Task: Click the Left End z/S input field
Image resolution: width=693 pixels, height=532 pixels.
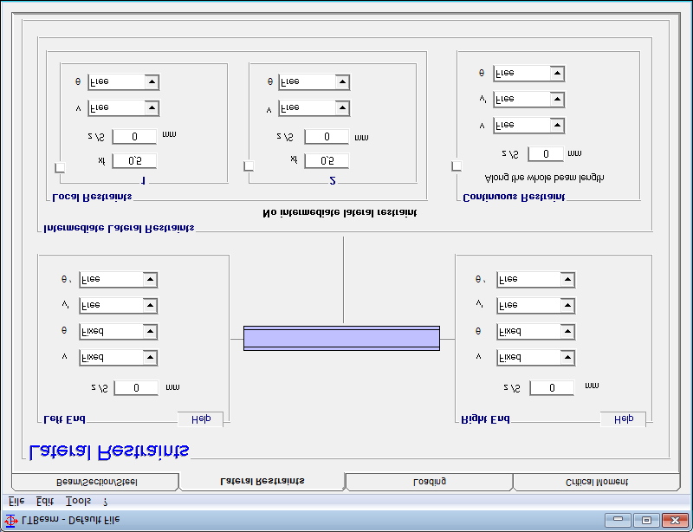Action: click(136, 388)
